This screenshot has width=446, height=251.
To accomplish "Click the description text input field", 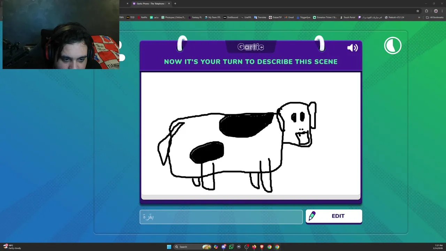I will click(x=221, y=217).
